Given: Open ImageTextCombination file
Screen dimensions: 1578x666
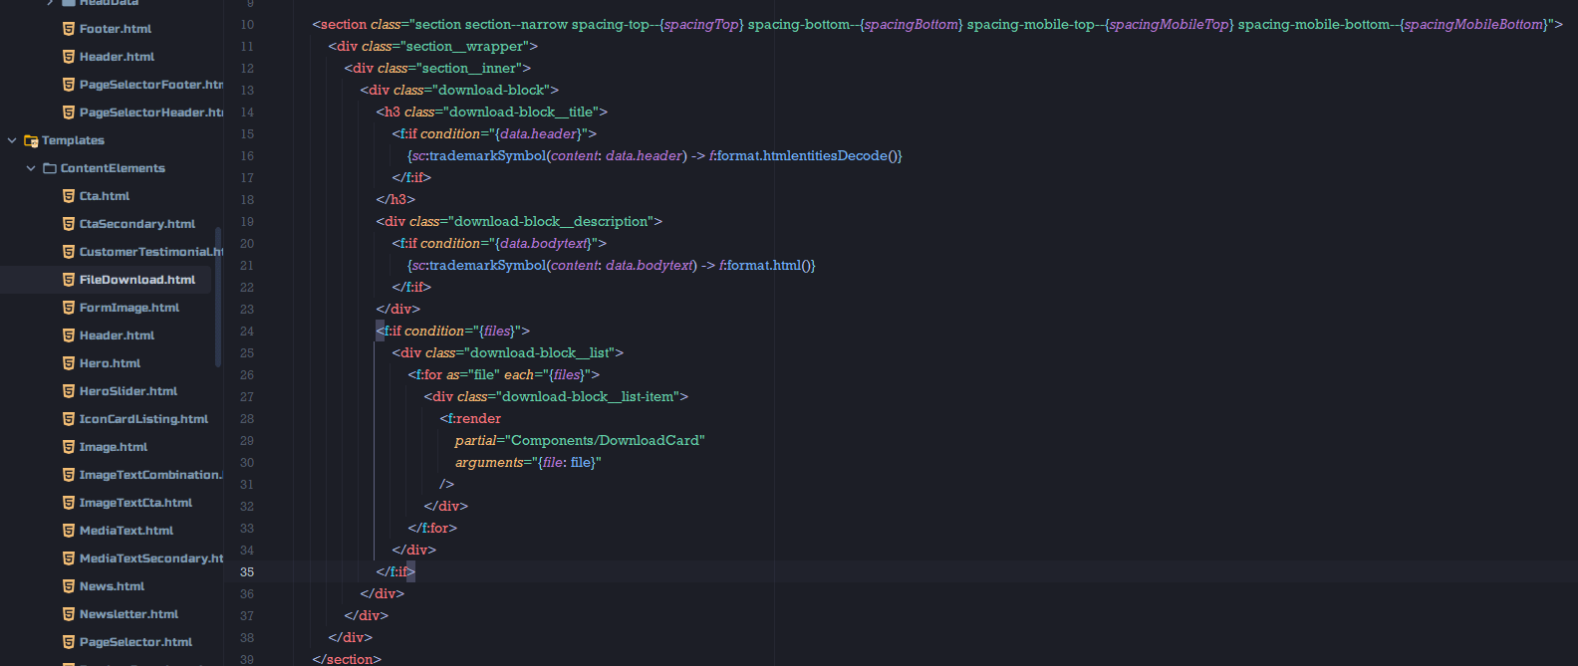Looking at the screenshot, I should click(151, 475).
